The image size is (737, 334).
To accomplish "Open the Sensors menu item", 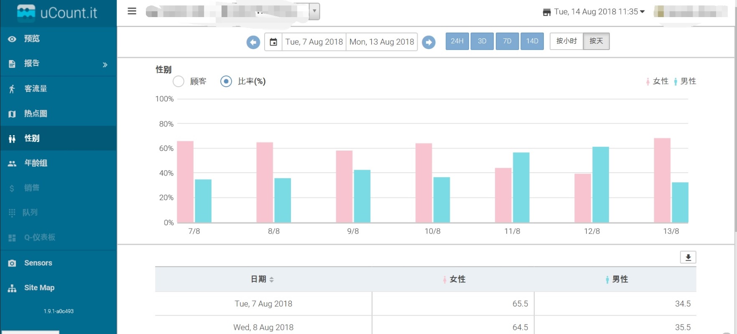I will coord(59,263).
